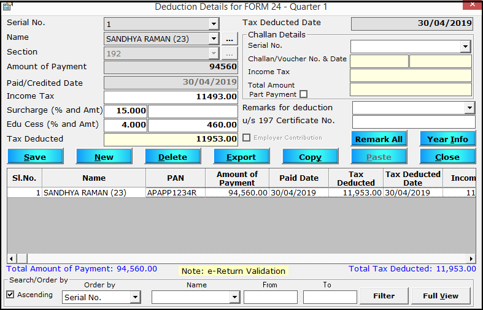
Task: Click the Filter button
Action: (x=384, y=296)
